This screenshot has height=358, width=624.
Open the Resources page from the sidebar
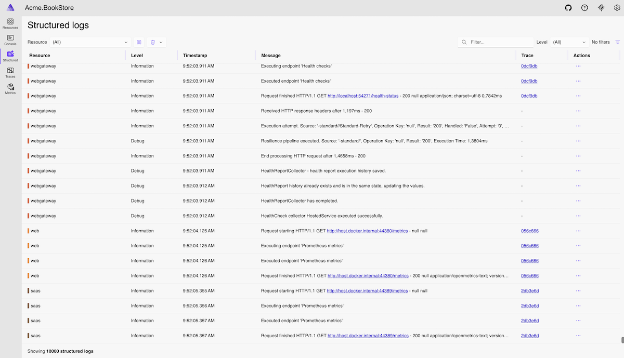10,23
